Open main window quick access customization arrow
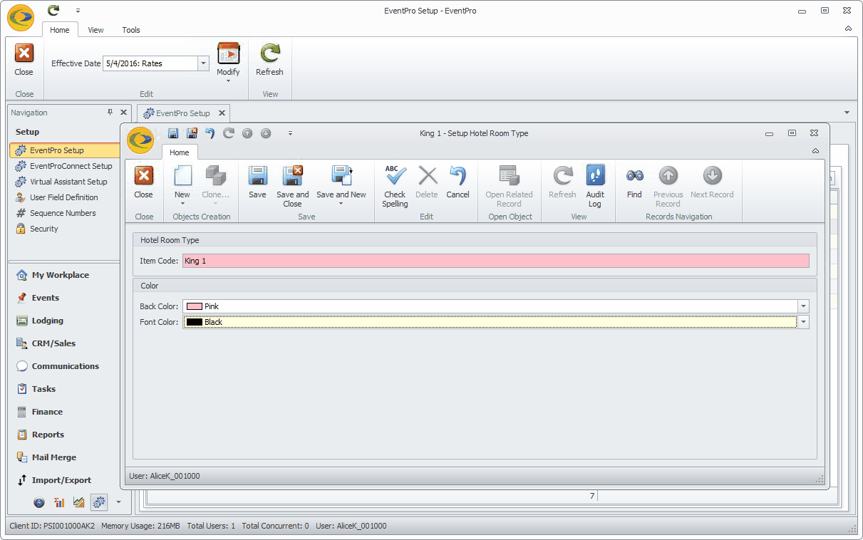Viewport: 863px width, 540px height. (x=78, y=11)
